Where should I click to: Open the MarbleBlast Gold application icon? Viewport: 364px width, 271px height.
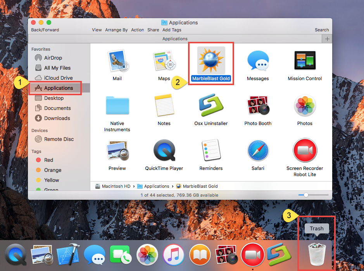coord(211,60)
